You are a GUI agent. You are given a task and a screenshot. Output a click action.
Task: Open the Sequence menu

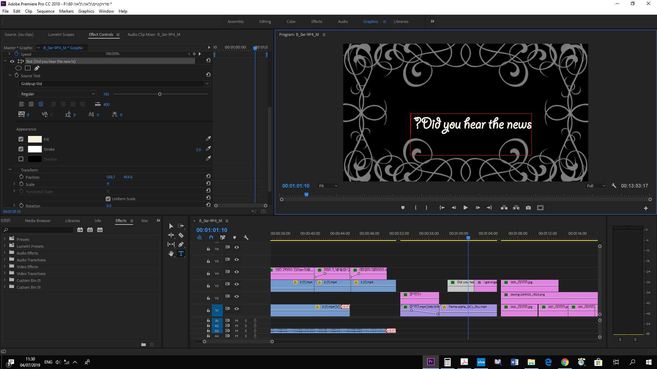click(46, 11)
